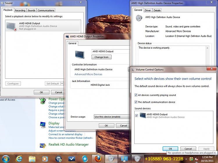Switch to the Recording tab
218x163 pixels.
pos(20,10)
